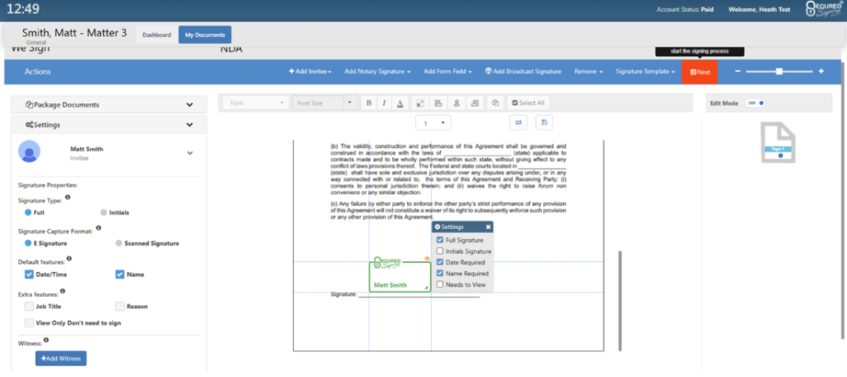Apply italic formatting with the I icon
Image resolution: width=847 pixels, height=377 pixels.
tap(384, 103)
